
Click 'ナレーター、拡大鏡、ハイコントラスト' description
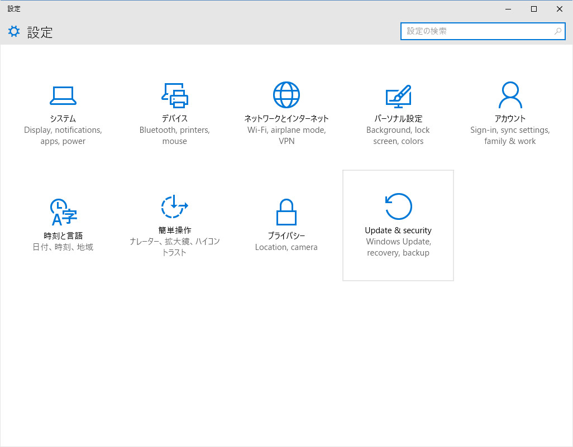coord(175,247)
